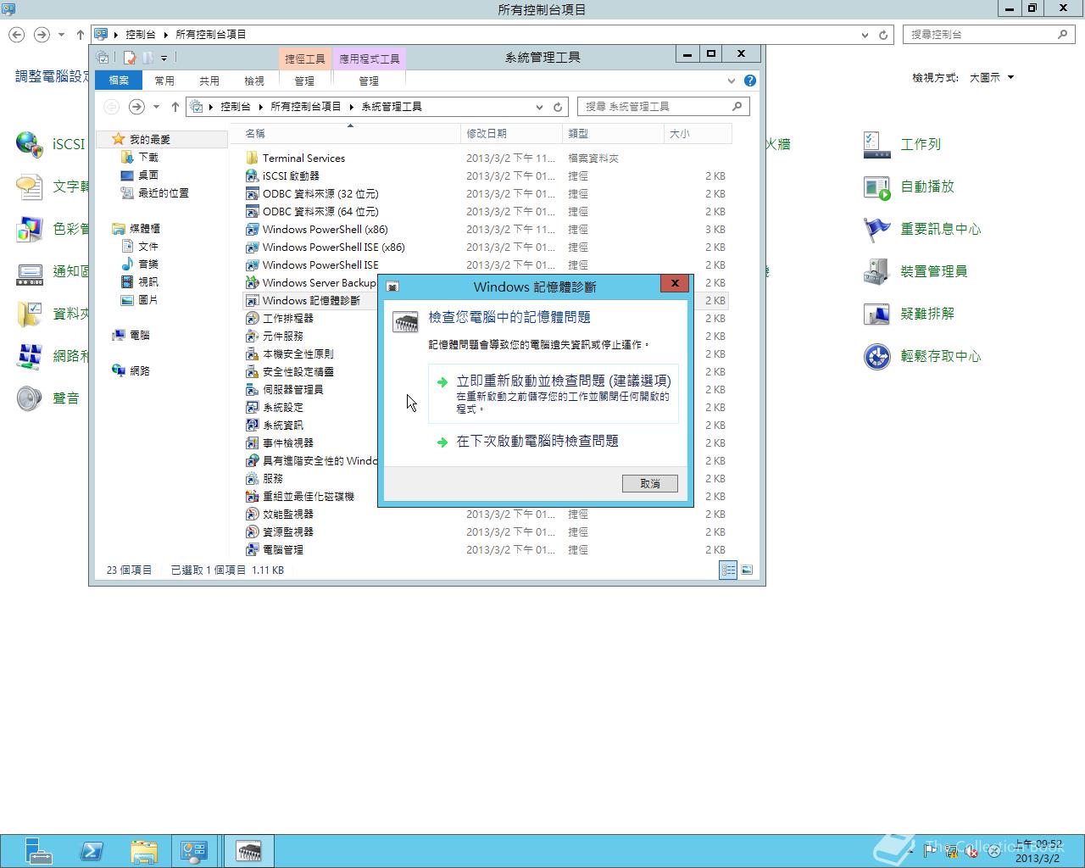Open Server Manager from taskbar
This screenshot has width=1085, height=868.
click(x=38, y=851)
